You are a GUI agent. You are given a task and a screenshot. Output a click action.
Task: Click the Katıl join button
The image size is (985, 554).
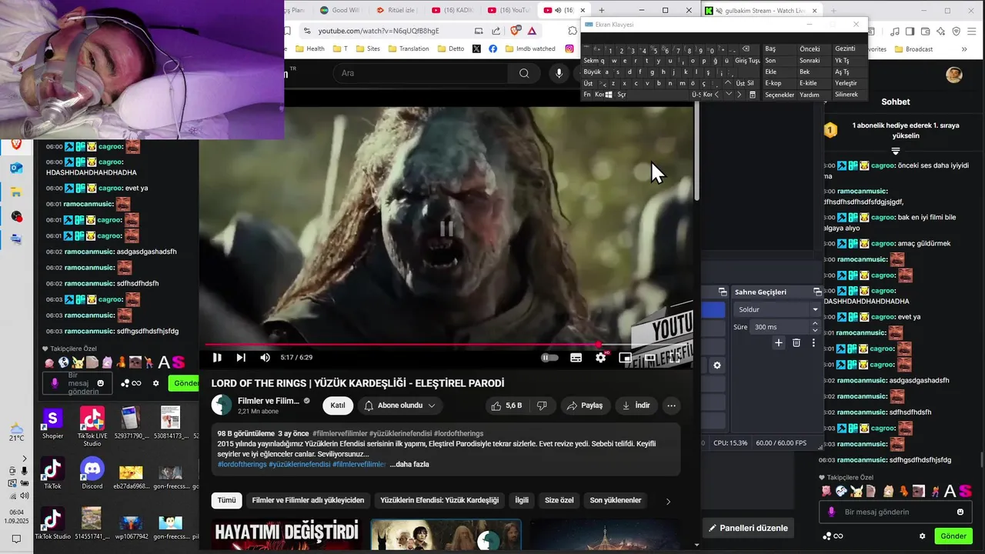click(338, 405)
